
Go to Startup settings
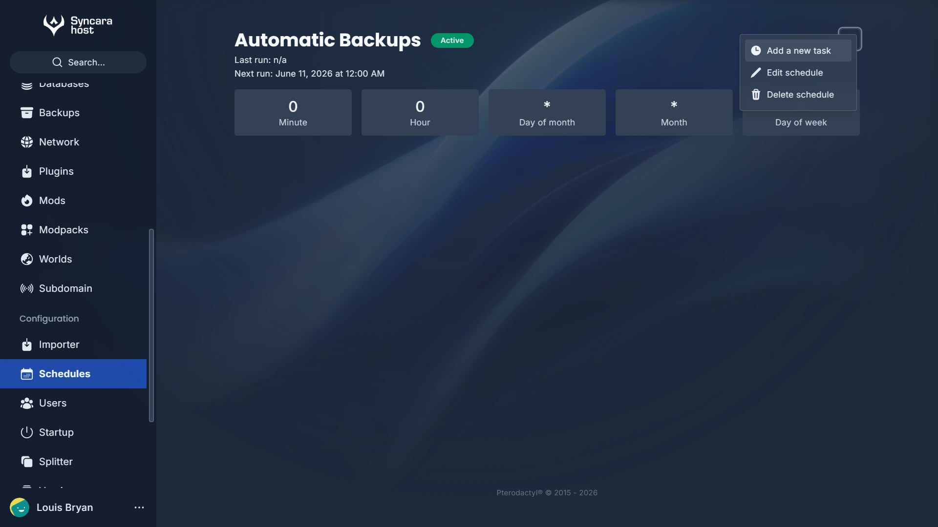pos(73,432)
